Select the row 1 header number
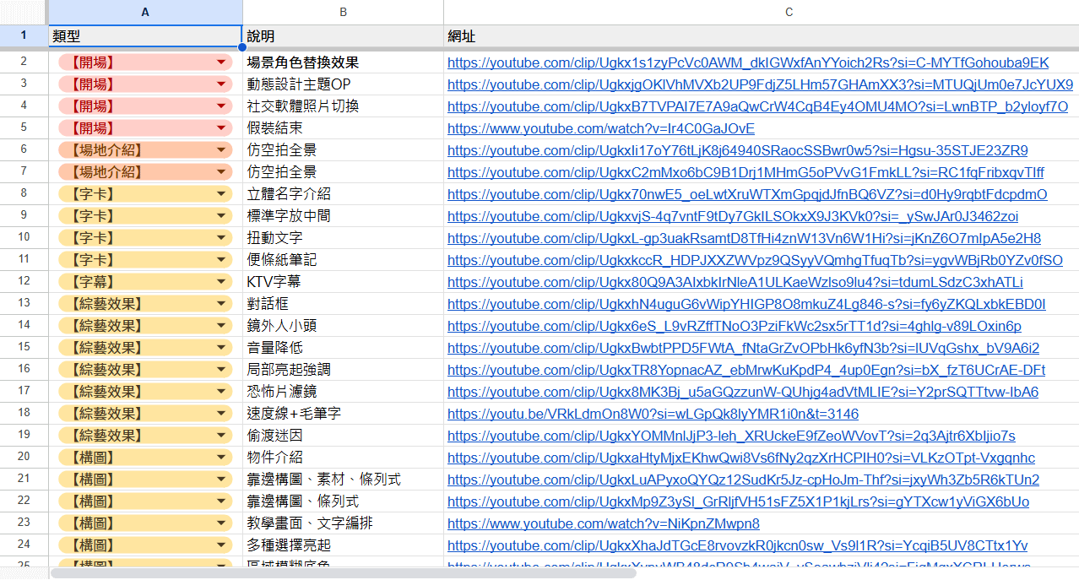 point(24,35)
